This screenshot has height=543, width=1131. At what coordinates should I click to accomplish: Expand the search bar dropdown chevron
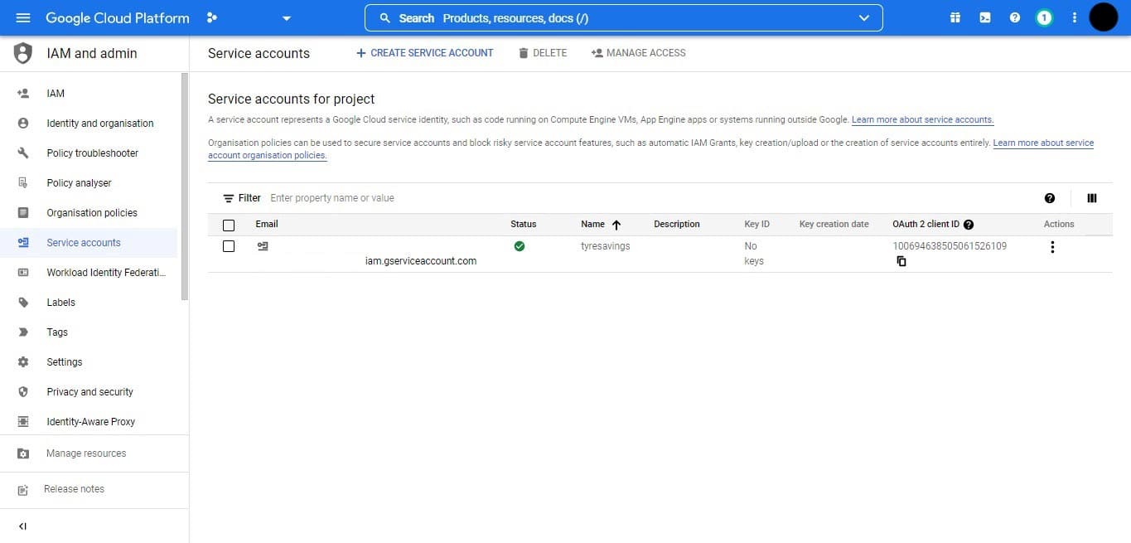click(865, 18)
